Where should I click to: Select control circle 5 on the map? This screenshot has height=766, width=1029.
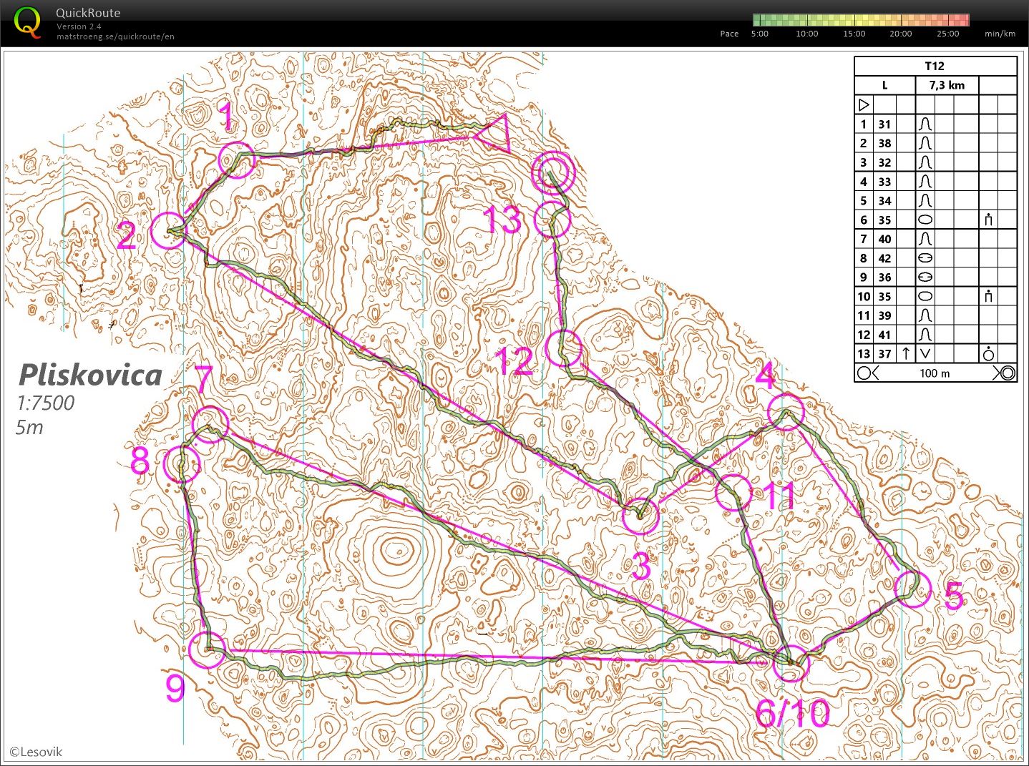coord(913,589)
